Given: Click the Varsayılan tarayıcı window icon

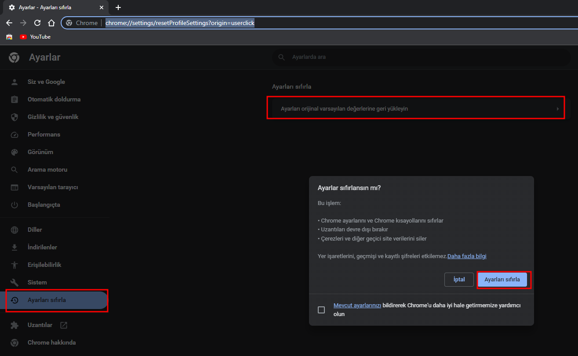Looking at the screenshot, I should click(x=15, y=187).
